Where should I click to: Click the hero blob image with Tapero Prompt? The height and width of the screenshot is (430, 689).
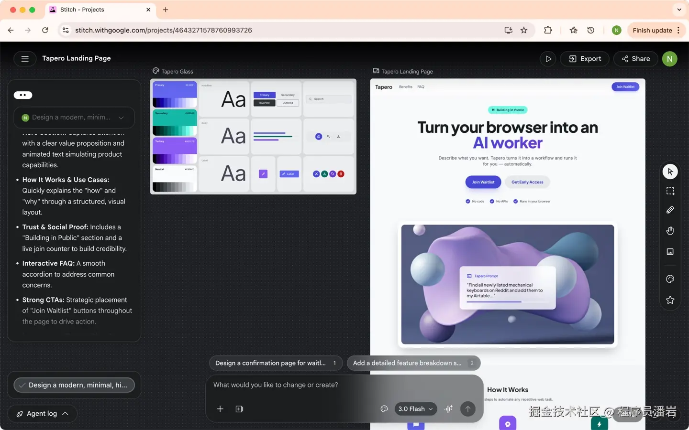[x=508, y=284]
